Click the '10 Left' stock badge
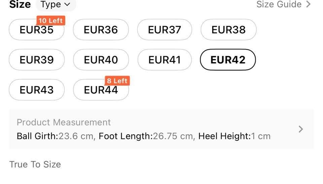The image size is (323, 184). [50, 21]
